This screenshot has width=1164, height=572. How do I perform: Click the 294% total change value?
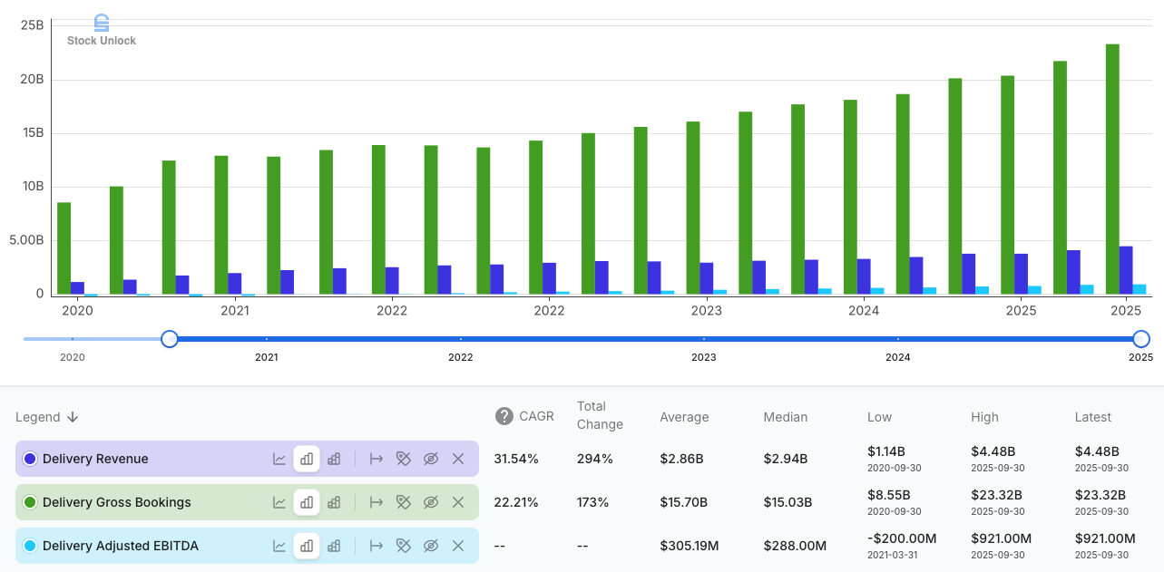point(595,459)
